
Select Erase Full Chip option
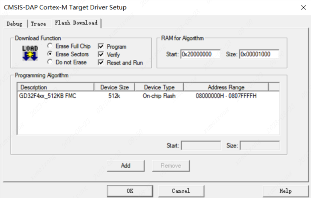(x=50, y=46)
